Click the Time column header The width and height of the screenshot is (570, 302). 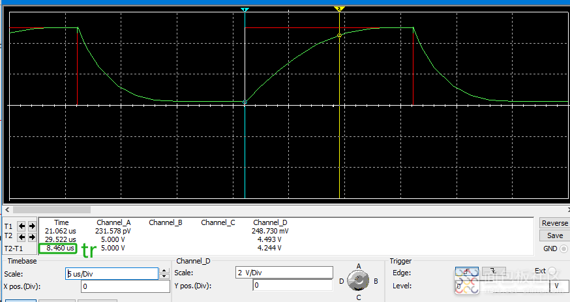(x=61, y=222)
